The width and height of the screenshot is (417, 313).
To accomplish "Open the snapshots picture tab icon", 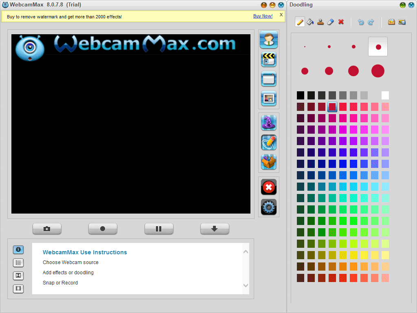I will pyautogui.click(x=18, y=276).
